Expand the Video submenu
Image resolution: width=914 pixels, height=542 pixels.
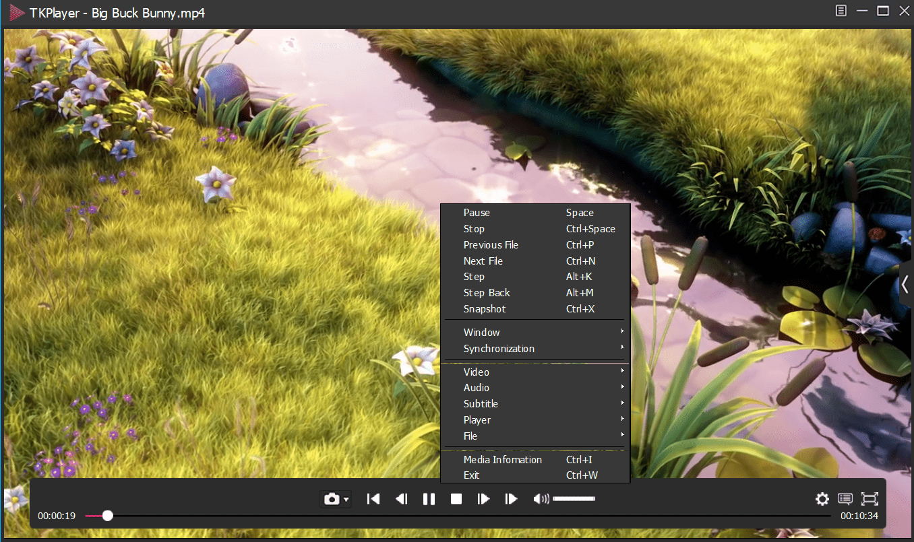click(x=535, y=372)
